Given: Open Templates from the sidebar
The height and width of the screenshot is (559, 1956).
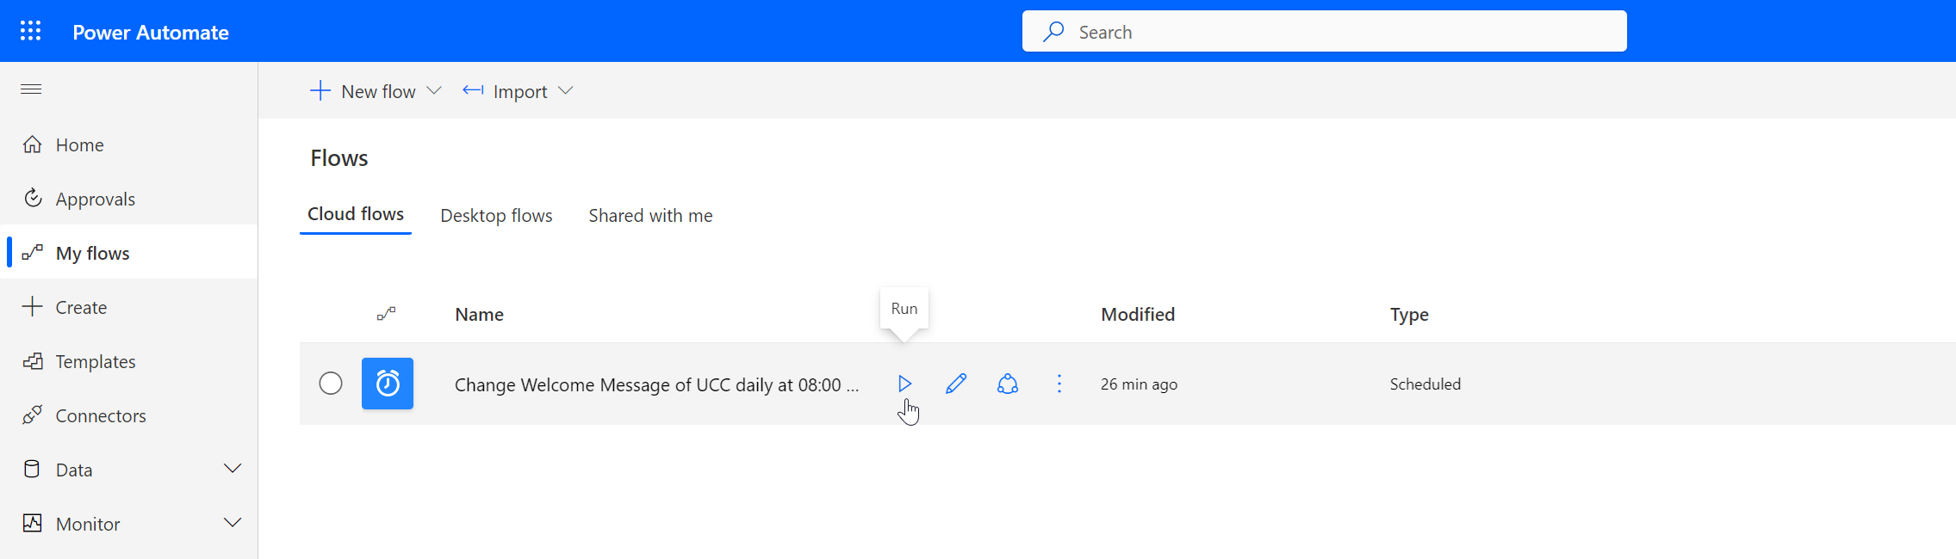Looking at the screenshot, I should (95, 361).
